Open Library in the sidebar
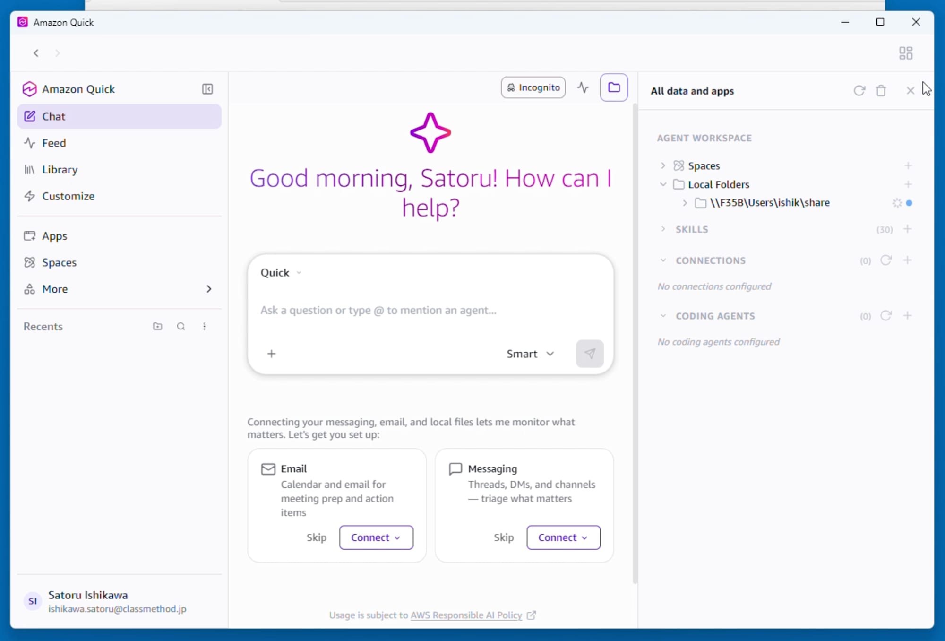Screen dimensions: 945x641 [119, 169]
